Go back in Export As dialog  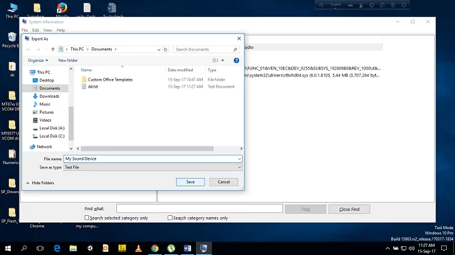(x=28, y=50)
